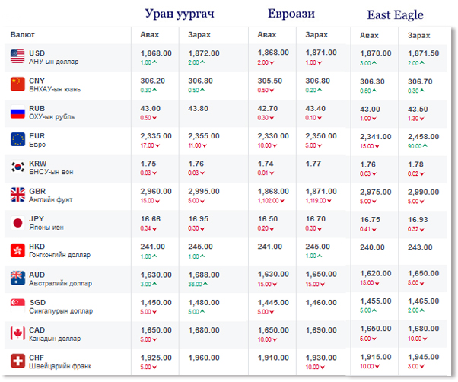Click the RUB Russian flag icon
The height and width of the screenshot is (382, 458).
pos(17,112)
